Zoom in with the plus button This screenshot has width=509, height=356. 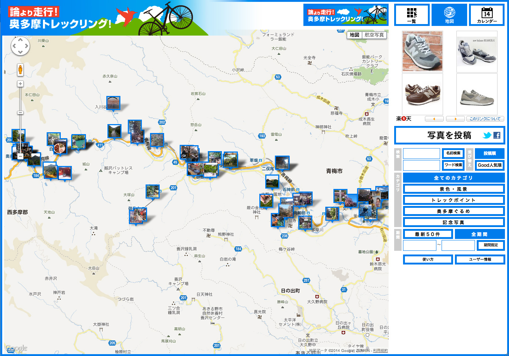[x=20, y=84]
